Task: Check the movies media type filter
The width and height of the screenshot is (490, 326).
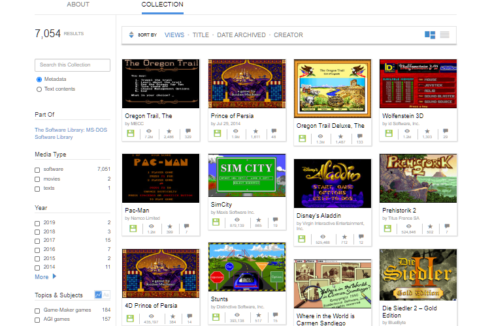Action: (37, 179)
